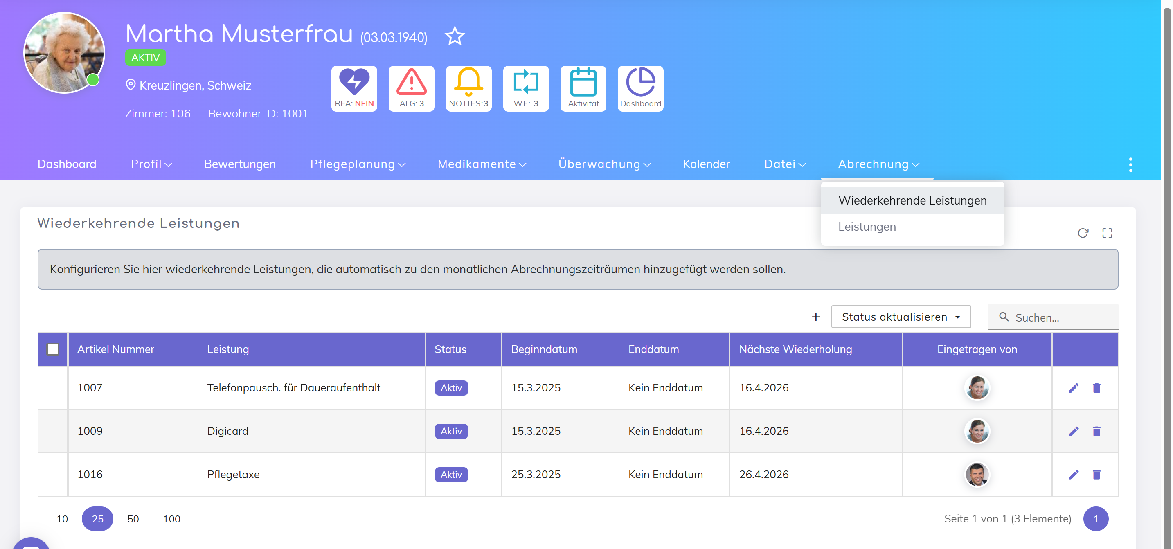Open the Status aktualisieren dropdown
Viewport: 1173px width, 549px height.
[x=900, y=317]
